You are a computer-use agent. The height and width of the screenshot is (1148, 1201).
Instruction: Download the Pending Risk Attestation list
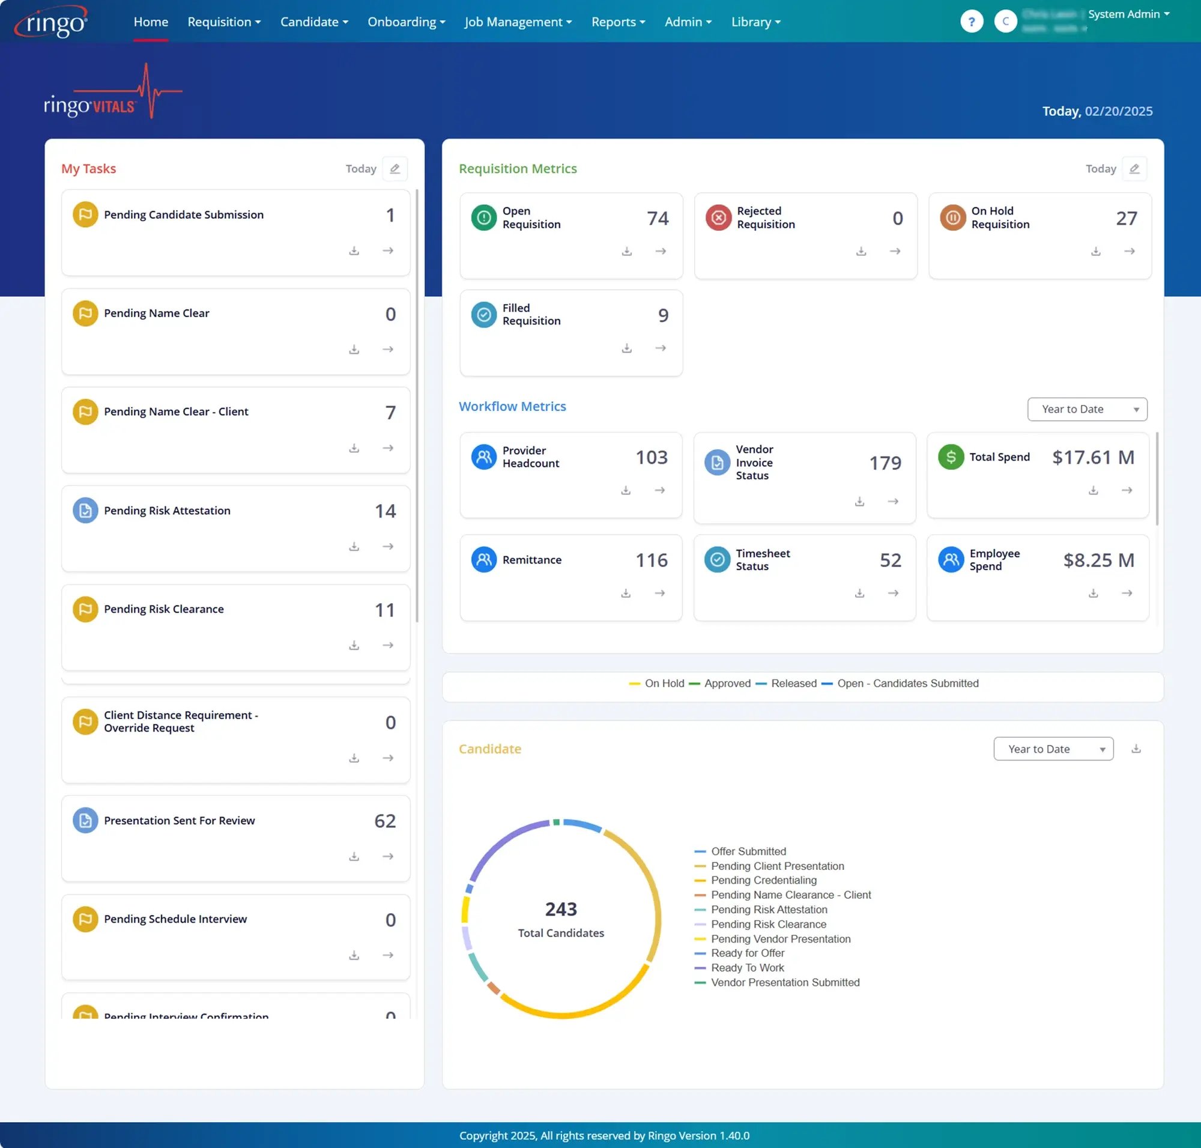(x=354, y=547)
